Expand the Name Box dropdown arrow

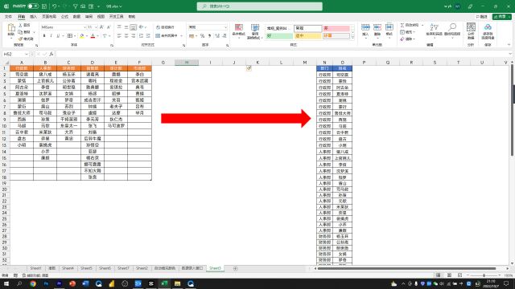(27, 54)
